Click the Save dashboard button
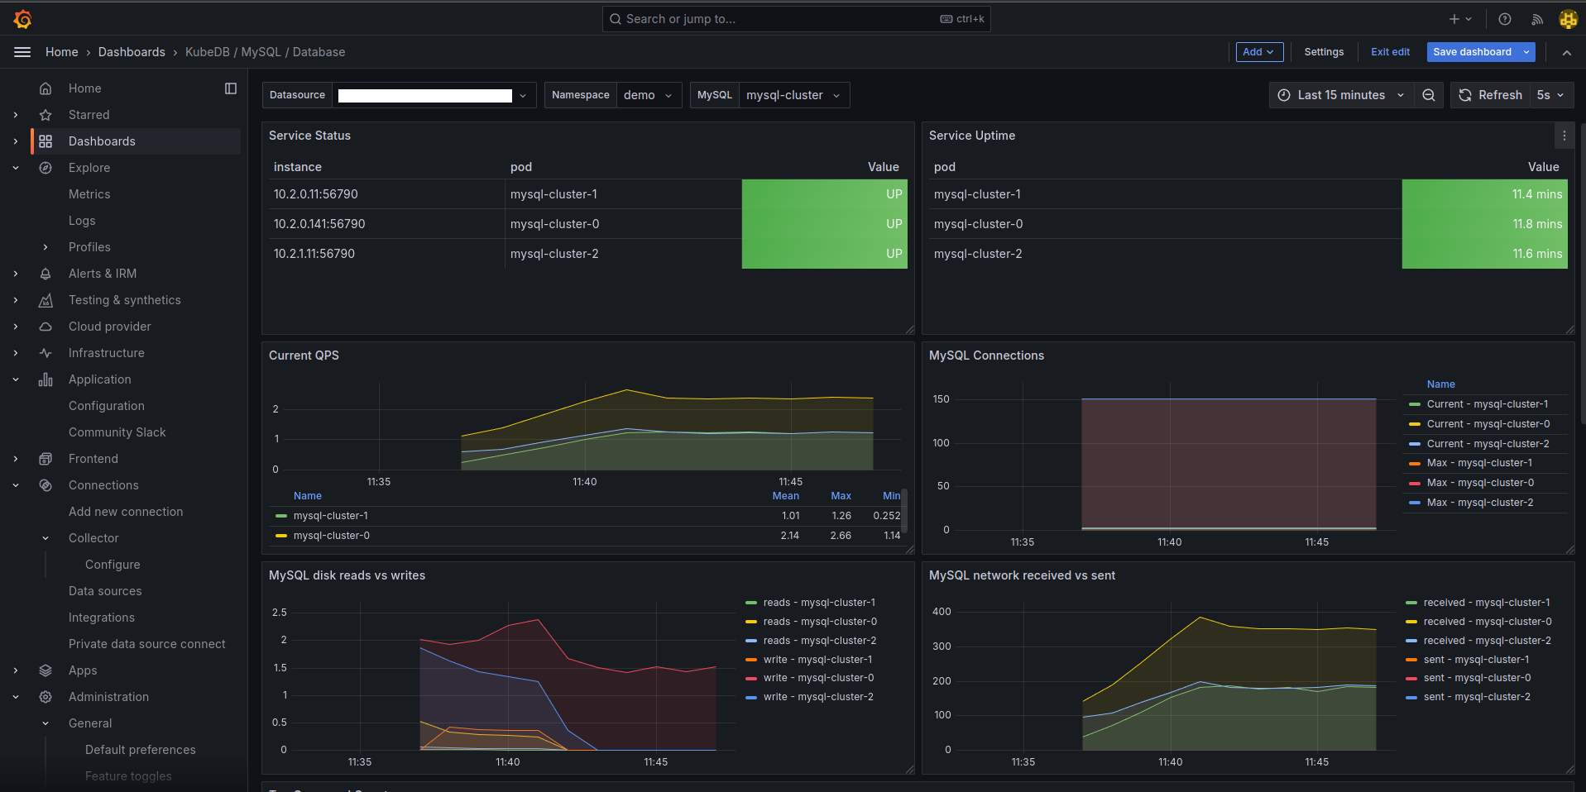This screenshot has width=1586, height=792. (1472, 51)
